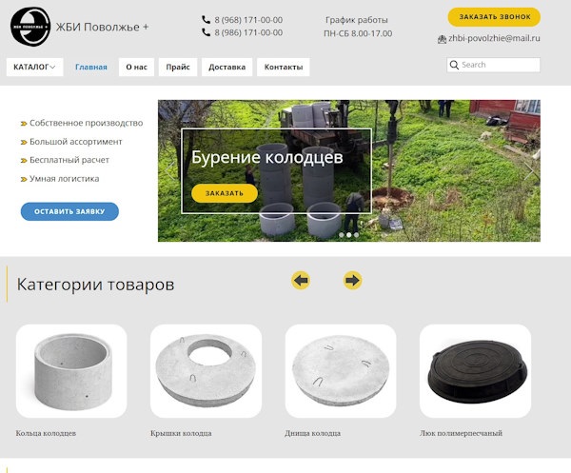571x473 pixels.
Task: Click the left yellow arrow in categories
Action: click(301, 280)
